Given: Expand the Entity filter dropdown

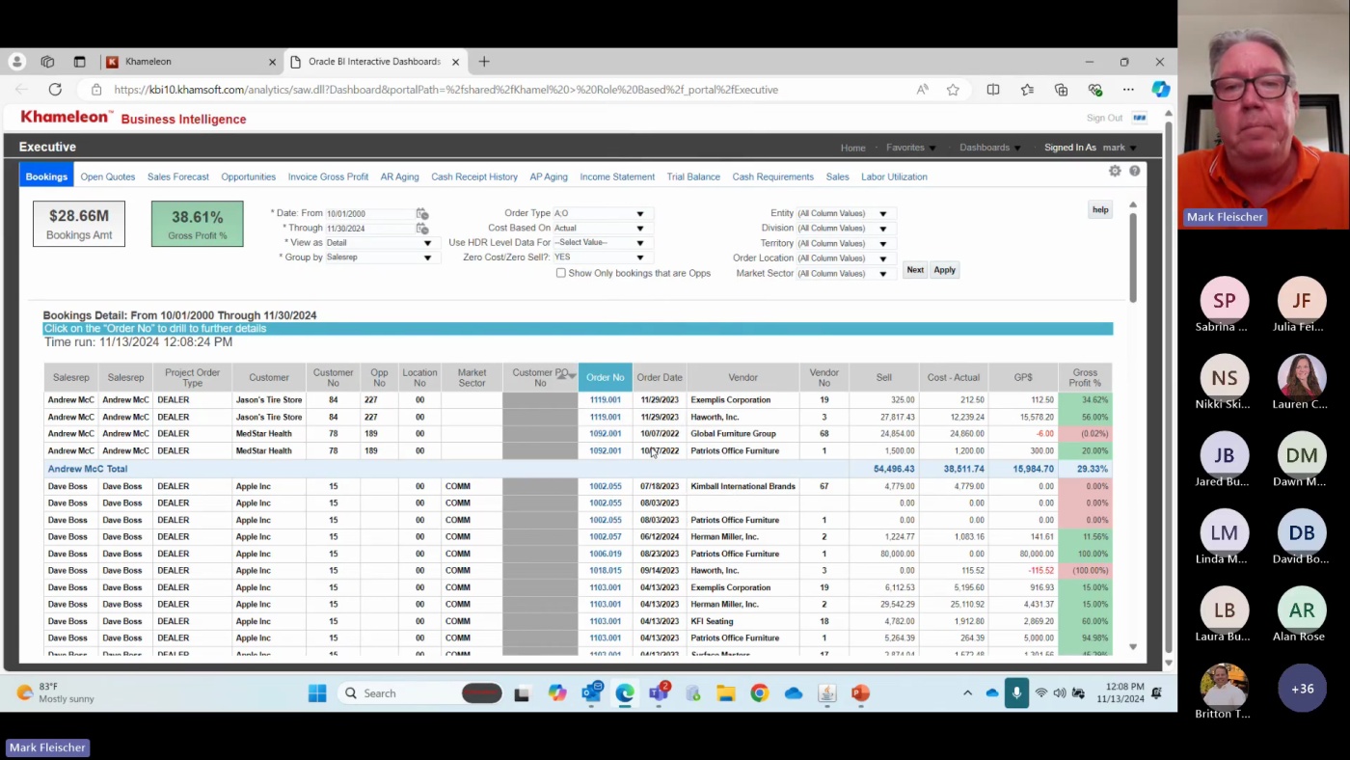Looking at the screenshot, I should pyautogui.click(x=882, y=214).
